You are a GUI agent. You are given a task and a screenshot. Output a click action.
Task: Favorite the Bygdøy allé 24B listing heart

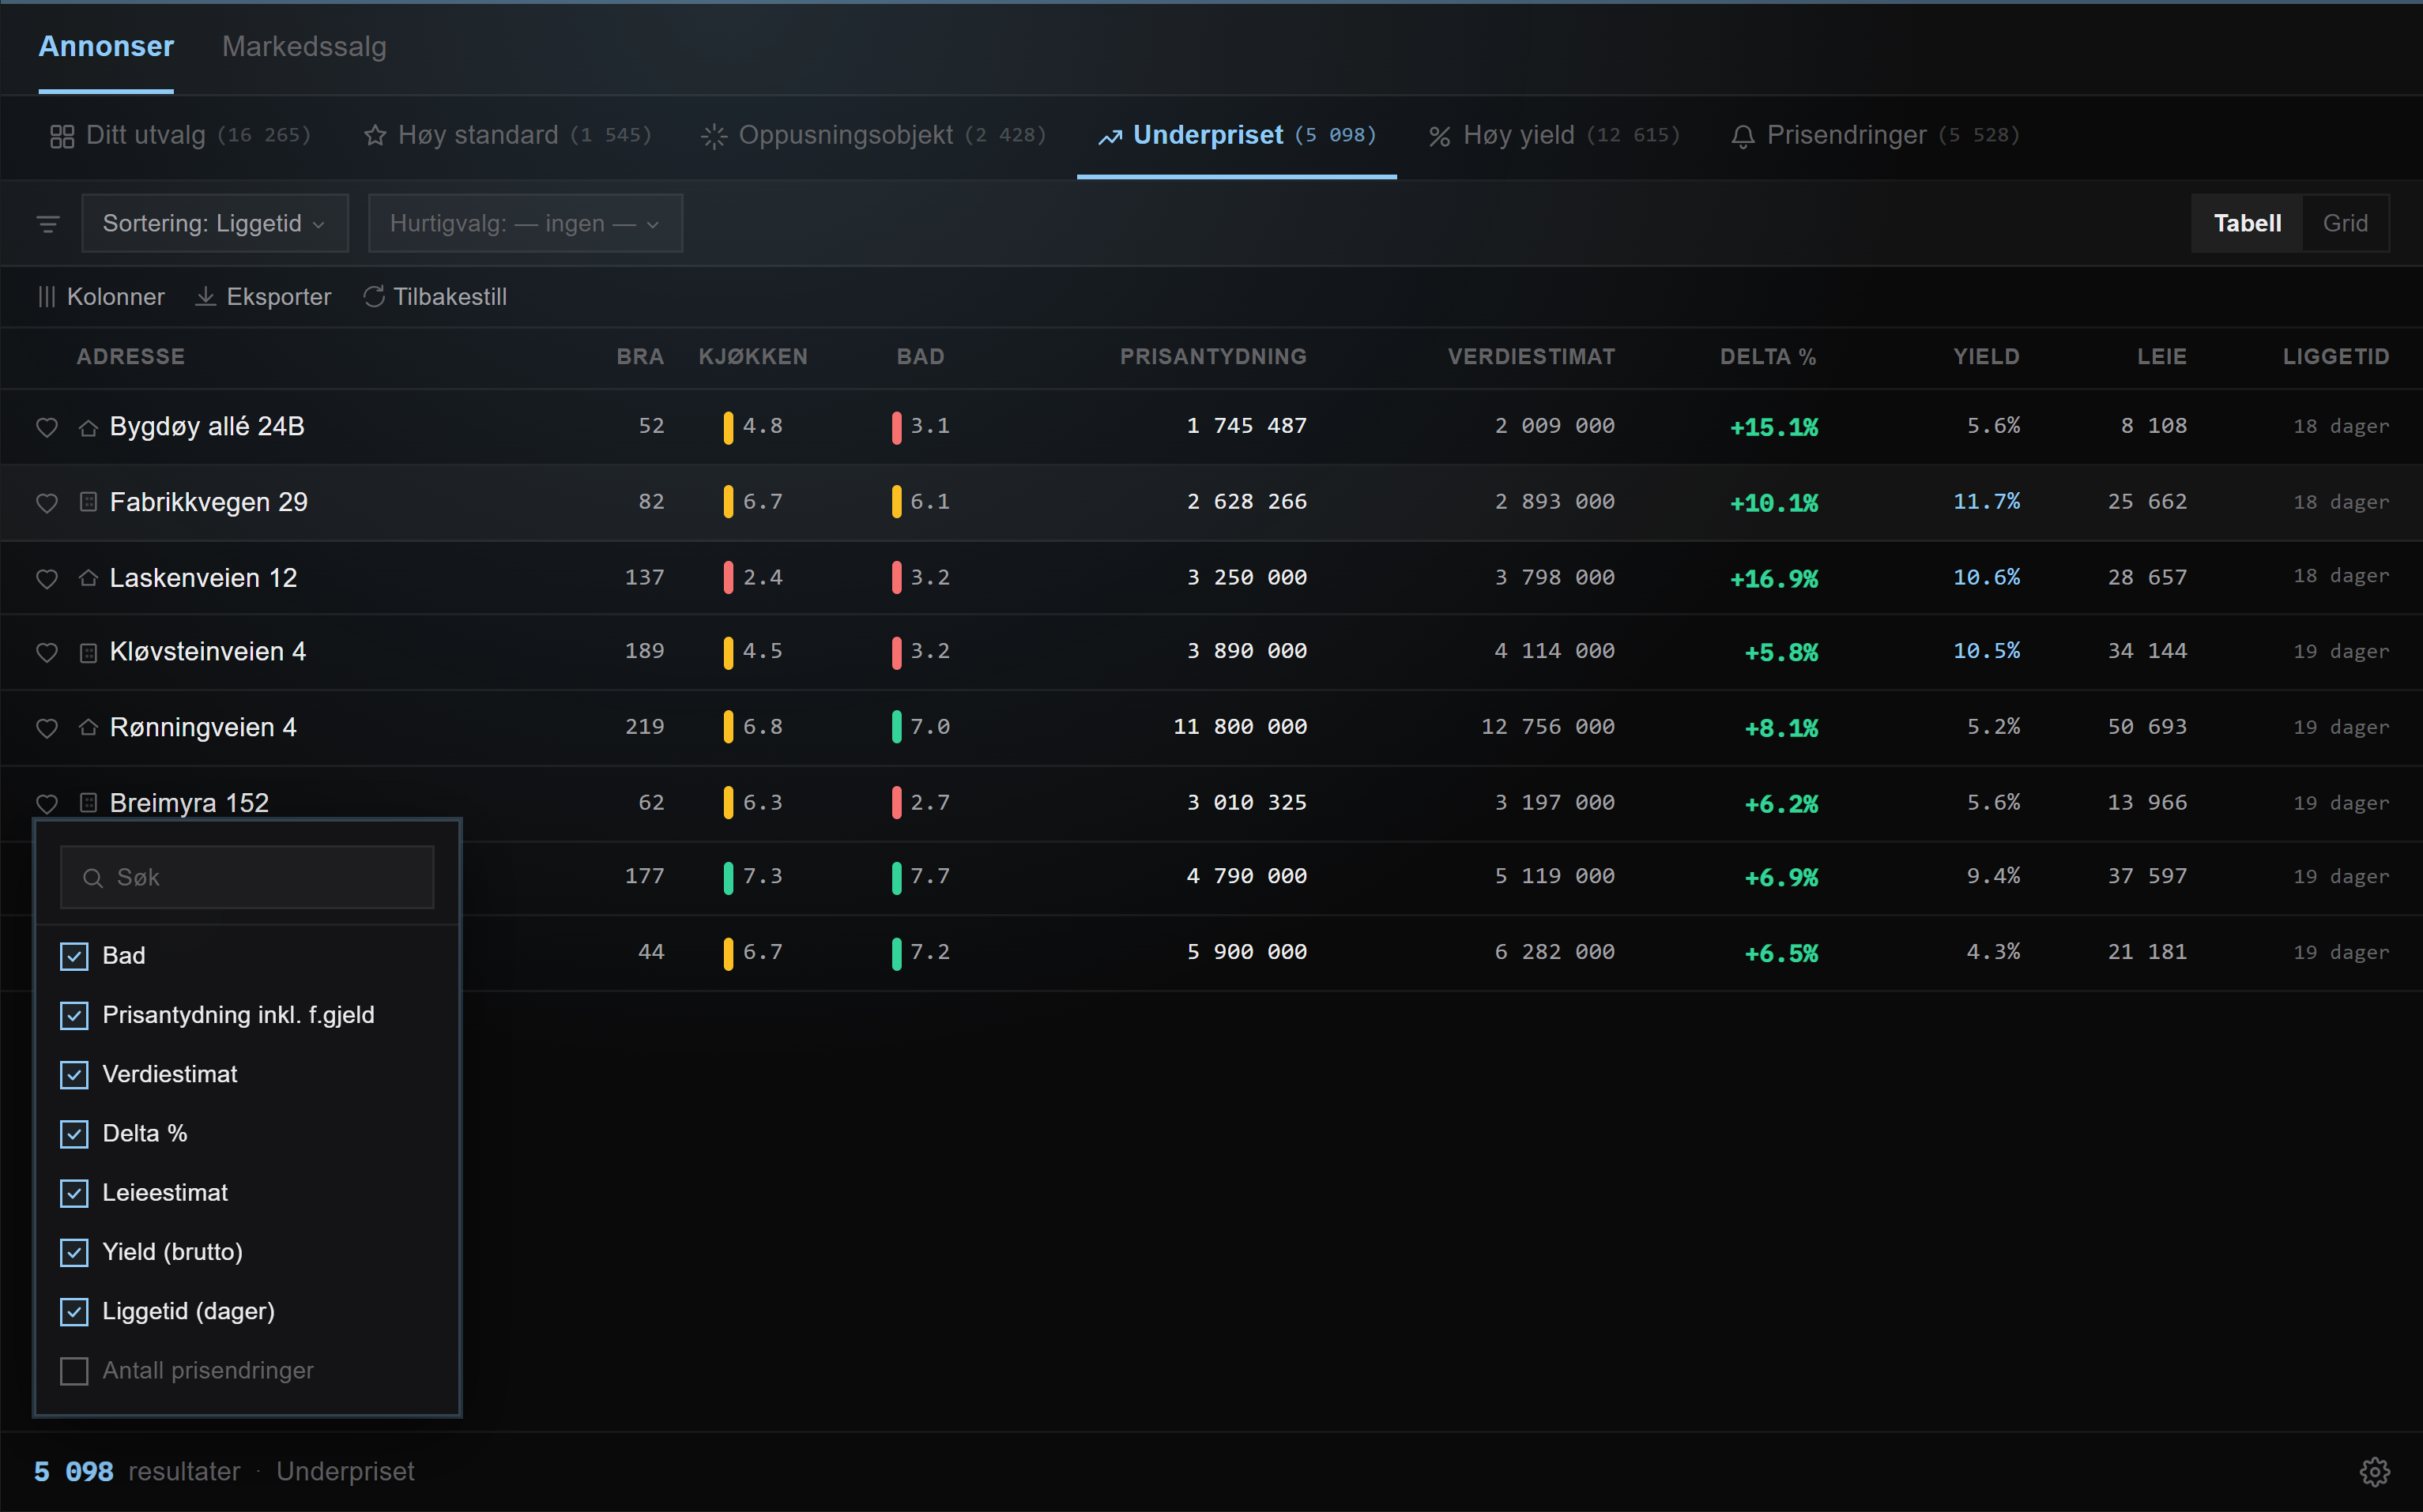coord(47,427)
